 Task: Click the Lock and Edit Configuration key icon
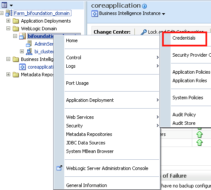tap(144, 32)
